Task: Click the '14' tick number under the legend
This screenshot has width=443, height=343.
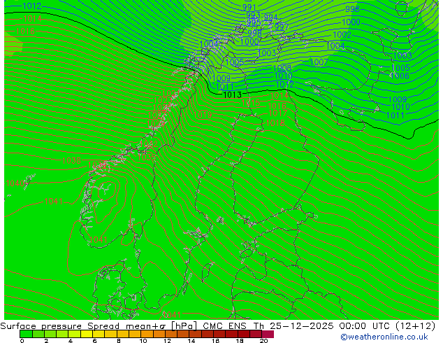Action: (x=191, y=341)
